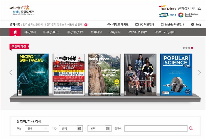Open 컴퓨터/인터넷 category menu
Viewport: 206px width, 140px height.
click(51, 32)
